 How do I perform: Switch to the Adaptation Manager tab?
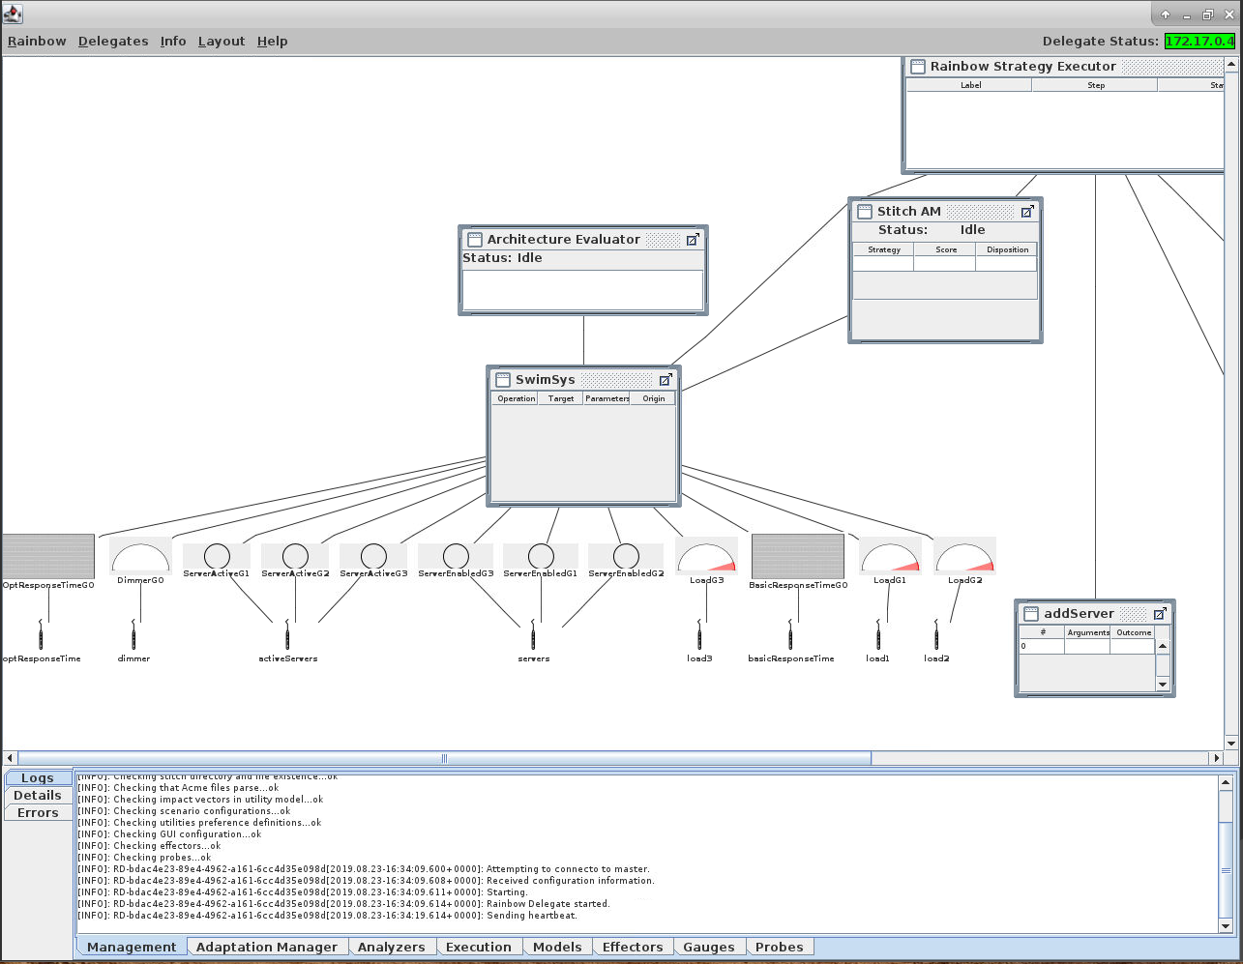click(267, 947)
